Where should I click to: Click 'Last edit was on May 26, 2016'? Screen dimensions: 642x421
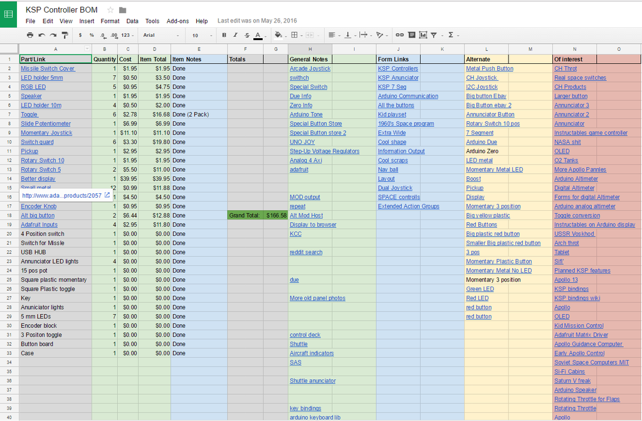click(257, 21)
